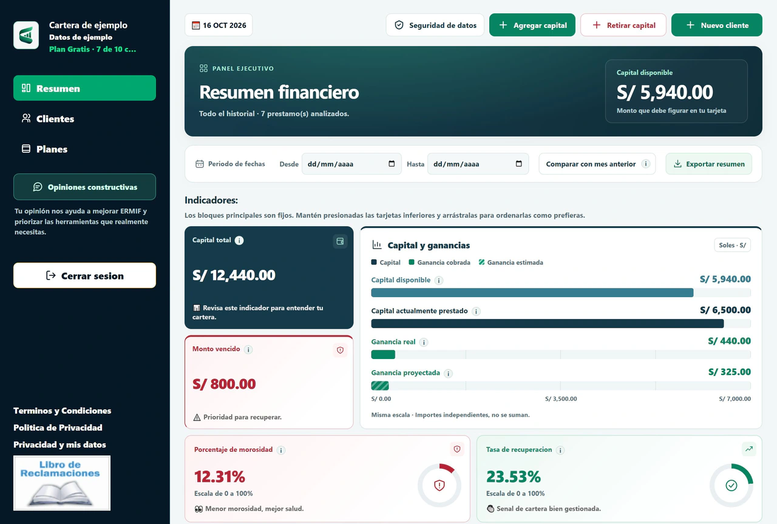This screenshot has height=524, width=777.
Task: Focus the Desde date input field
Action: coord(351,164)
